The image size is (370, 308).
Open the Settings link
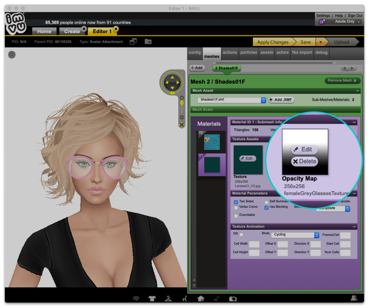pos(323,15)
